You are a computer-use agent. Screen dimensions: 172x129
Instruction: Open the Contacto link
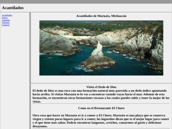coord(6,25)
